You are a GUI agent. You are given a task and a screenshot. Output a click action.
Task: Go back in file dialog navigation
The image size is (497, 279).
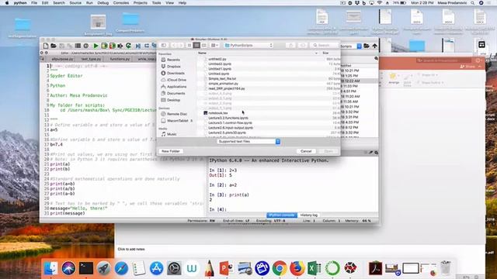174,46
